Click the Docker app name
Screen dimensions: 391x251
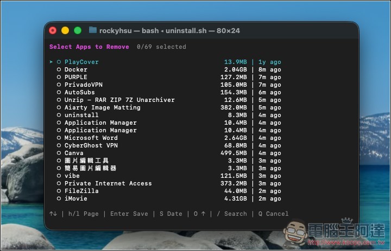tap(76, 69)
